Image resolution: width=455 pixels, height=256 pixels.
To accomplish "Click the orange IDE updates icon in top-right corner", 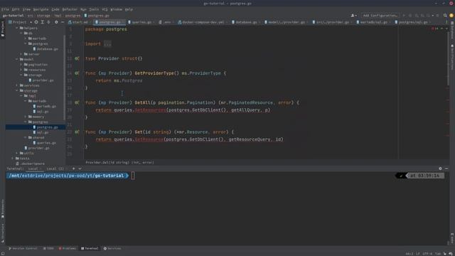I will 451,16.
